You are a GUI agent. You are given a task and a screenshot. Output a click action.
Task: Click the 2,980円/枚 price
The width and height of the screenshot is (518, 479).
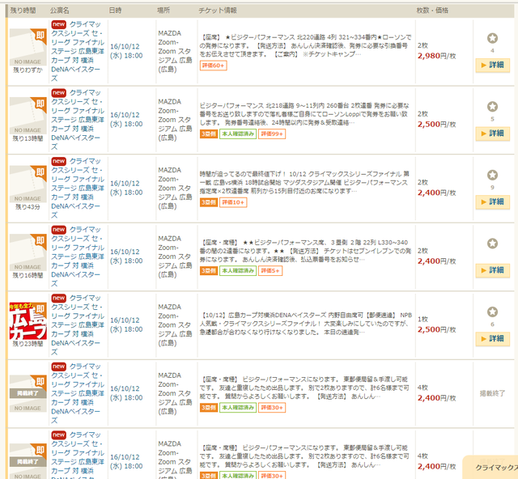pyautogui.click(x=437, y=56)
